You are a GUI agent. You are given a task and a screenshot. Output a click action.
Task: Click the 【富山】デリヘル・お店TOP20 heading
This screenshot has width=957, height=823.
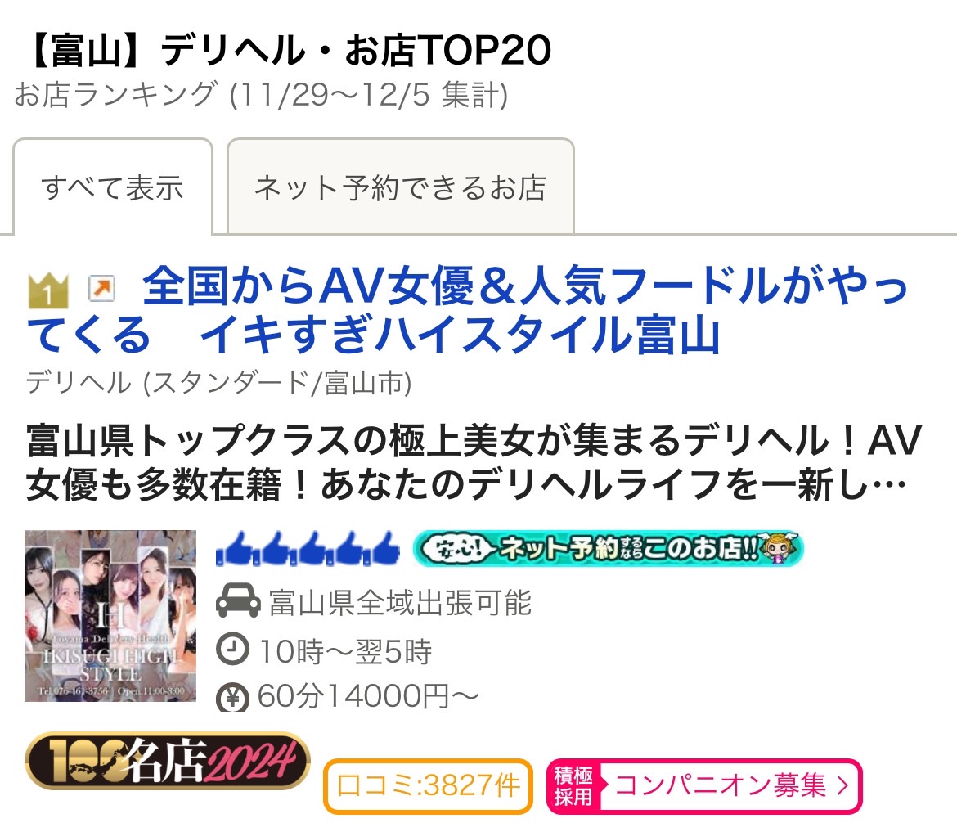coord(288,50)
